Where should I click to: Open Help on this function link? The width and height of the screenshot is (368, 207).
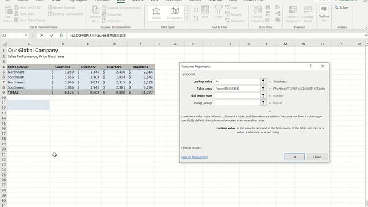click(194, 157)
